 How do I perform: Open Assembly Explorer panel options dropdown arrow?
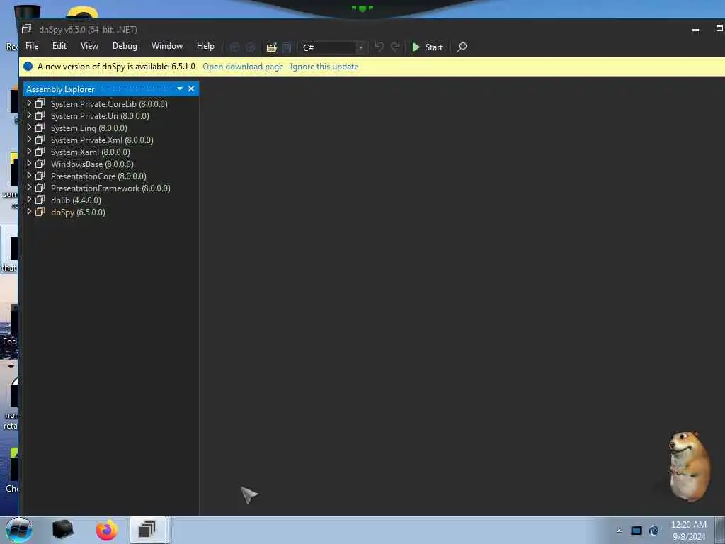(x=180, y=89)
